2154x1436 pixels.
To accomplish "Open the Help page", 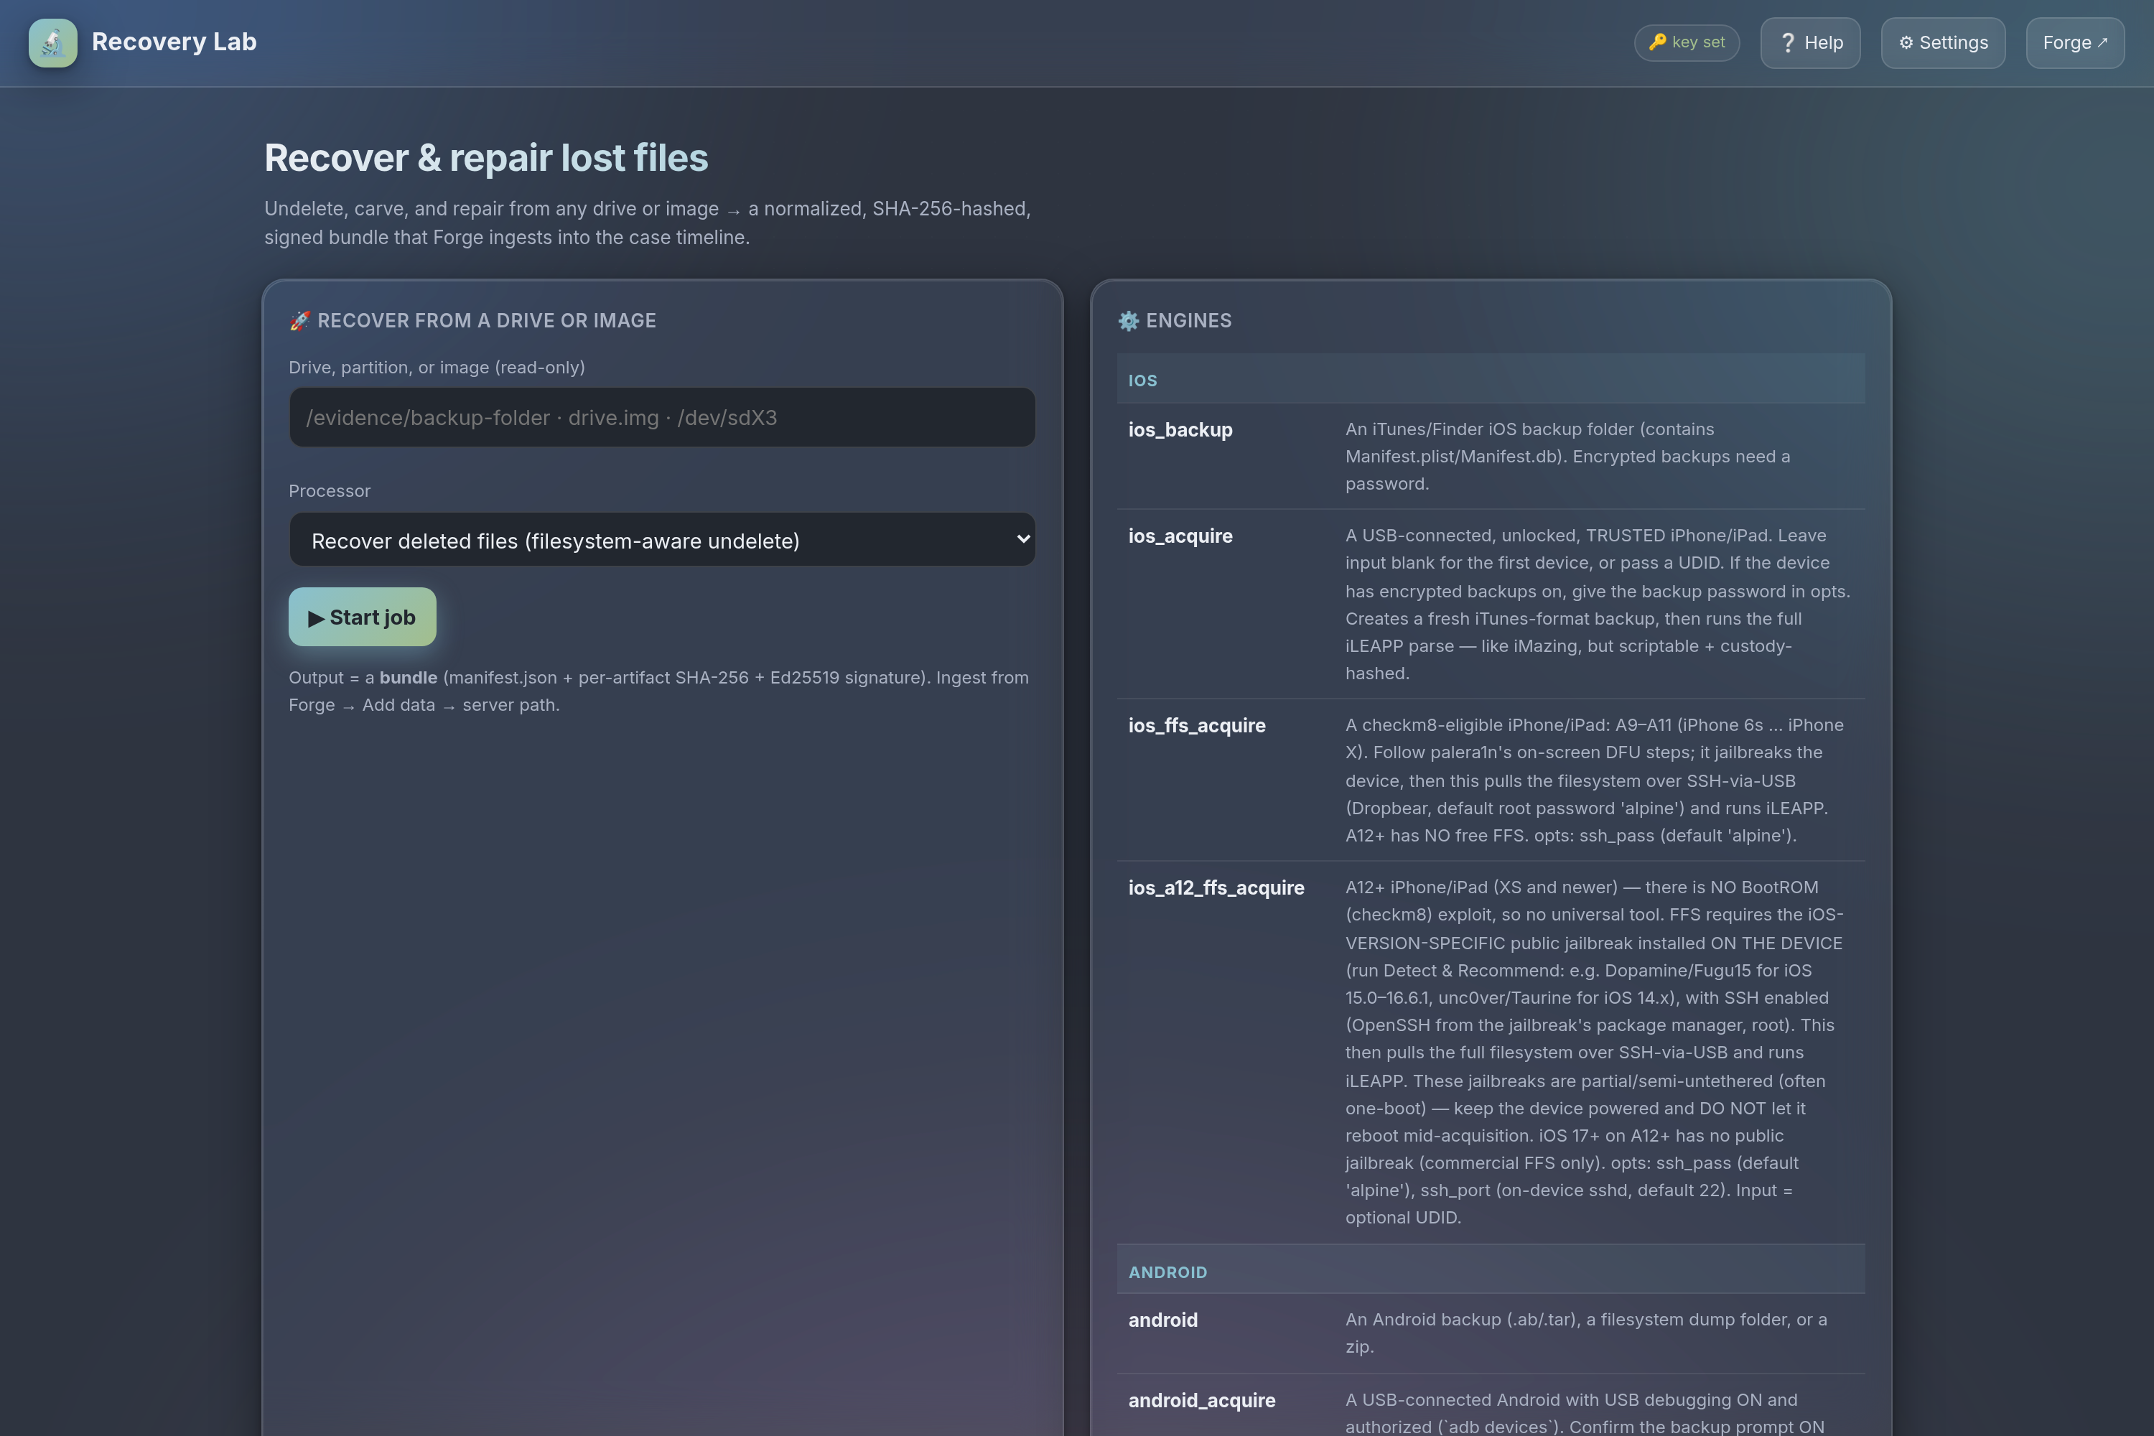I will click(1809, 42).
